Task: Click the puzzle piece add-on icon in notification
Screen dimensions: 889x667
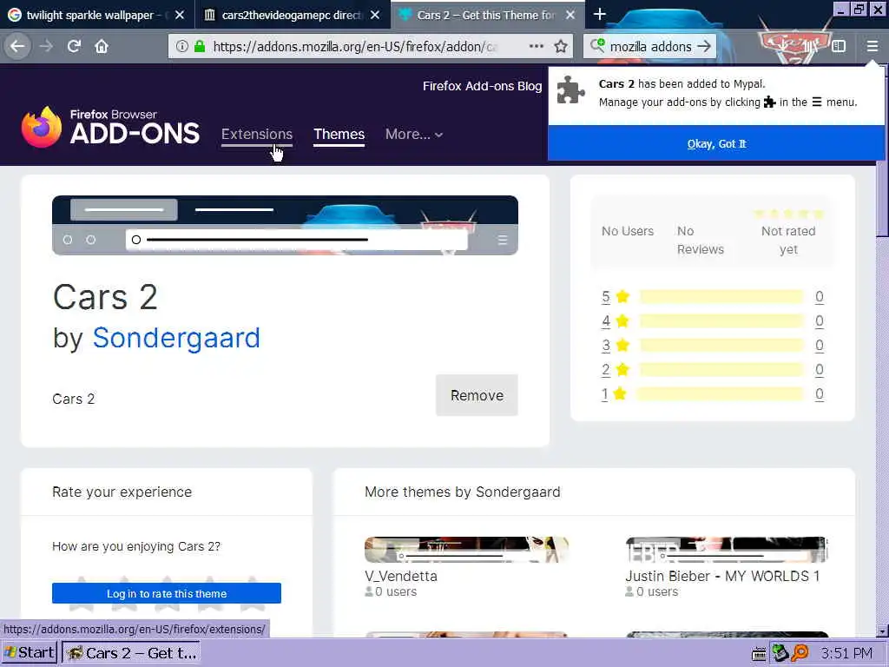Action: (570, 90)
